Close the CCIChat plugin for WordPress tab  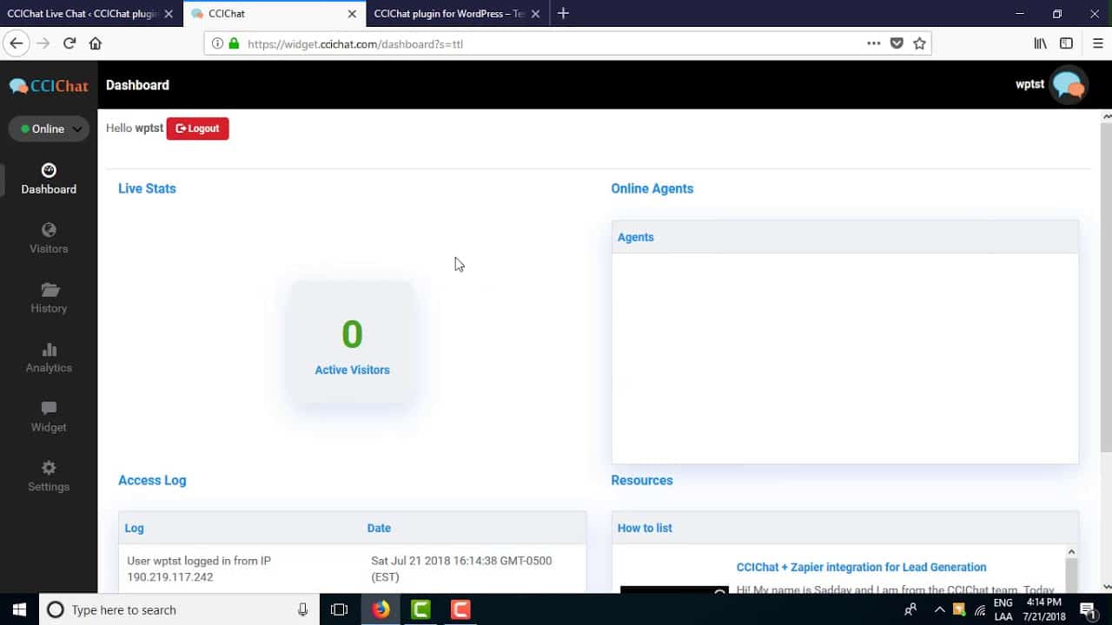click(x=535, y=14)
